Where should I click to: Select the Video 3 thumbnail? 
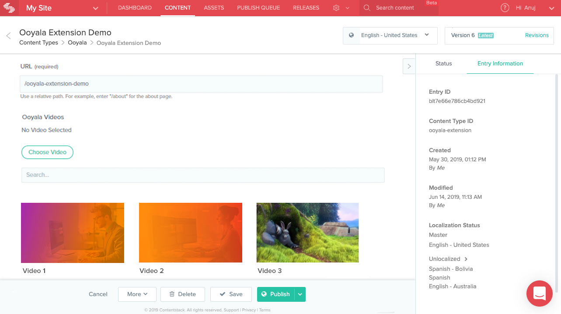point(307,233)
